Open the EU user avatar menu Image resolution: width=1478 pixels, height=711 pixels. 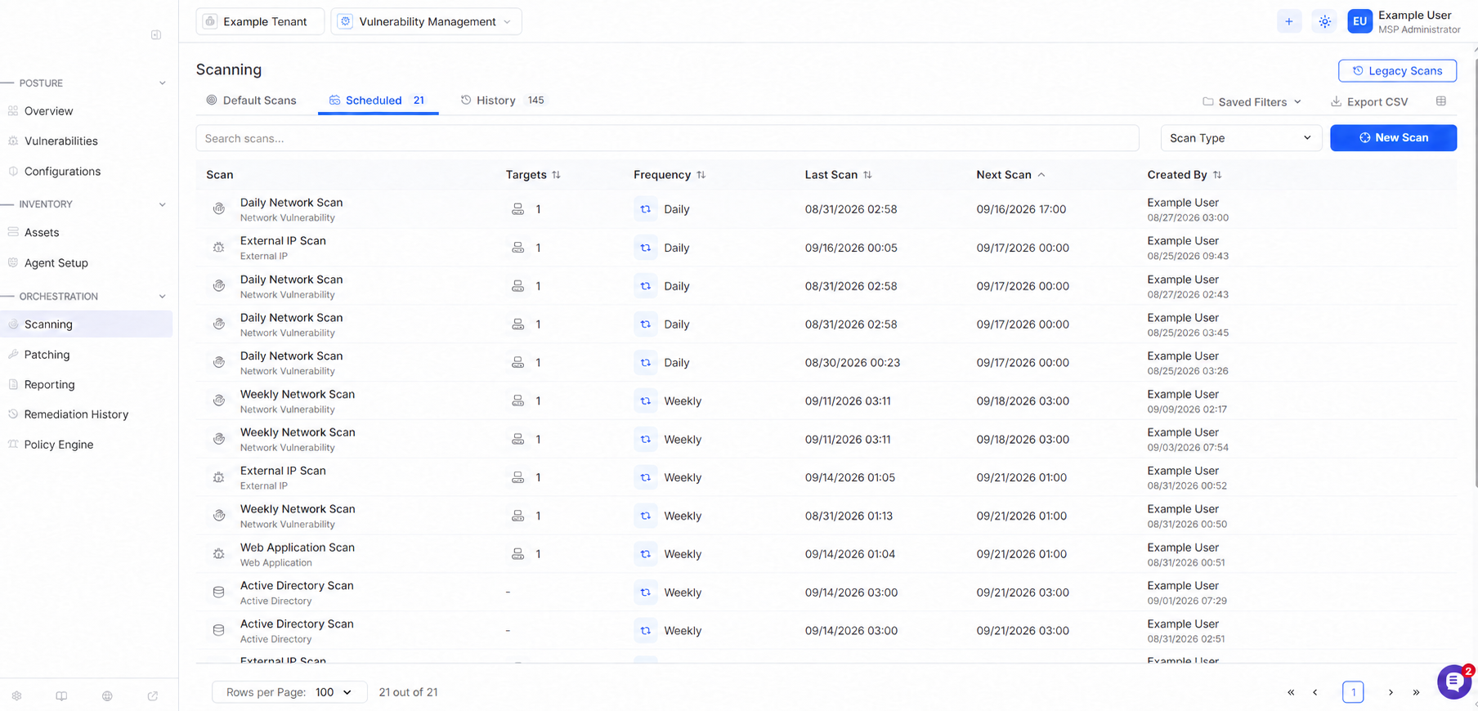click(1359, 22)
